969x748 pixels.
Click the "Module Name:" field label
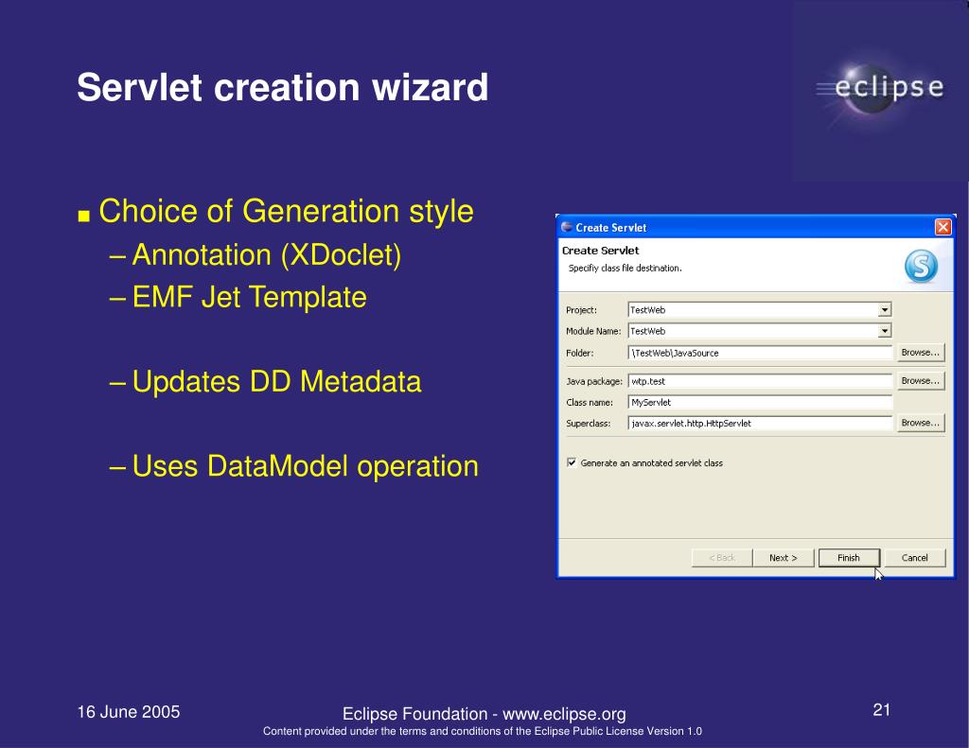coord(592,331)
